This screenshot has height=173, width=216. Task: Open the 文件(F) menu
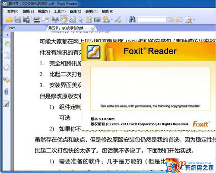coord(13,11)
